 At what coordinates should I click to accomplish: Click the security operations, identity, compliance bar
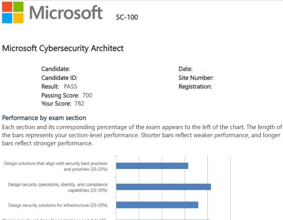[x=163, y=187]
